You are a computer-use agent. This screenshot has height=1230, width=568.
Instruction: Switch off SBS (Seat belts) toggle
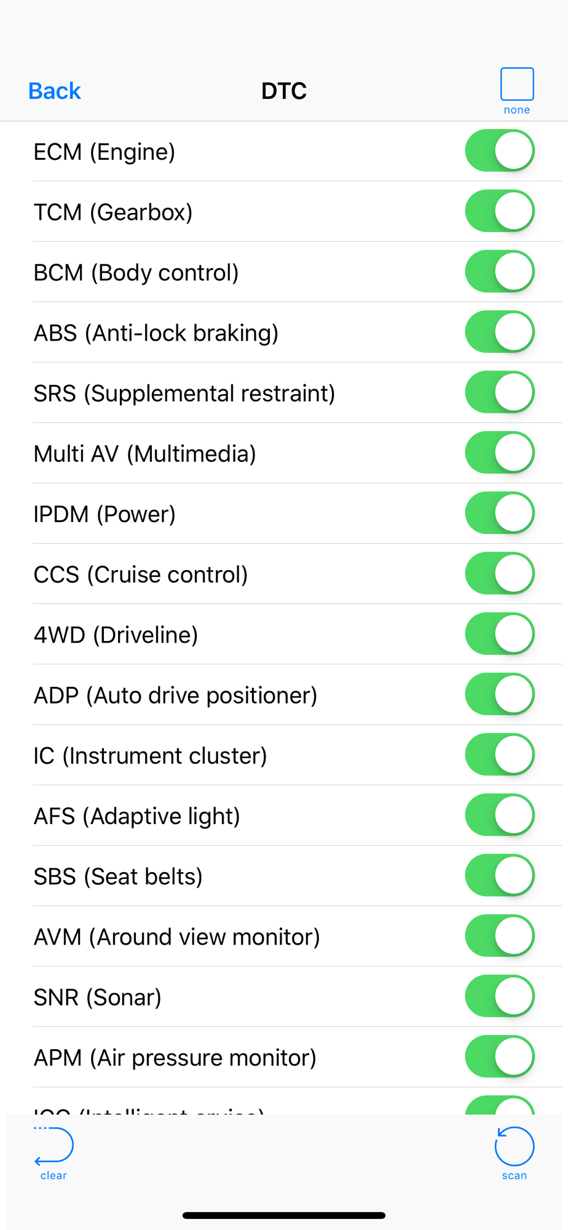point(500,875)
